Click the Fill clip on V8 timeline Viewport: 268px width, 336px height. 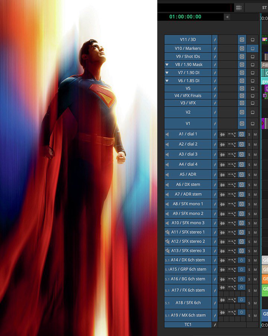(x=265, y=65)
